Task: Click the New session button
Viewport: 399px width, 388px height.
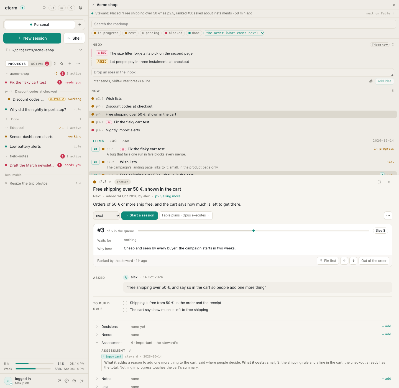Action: [x=32, y=38]
